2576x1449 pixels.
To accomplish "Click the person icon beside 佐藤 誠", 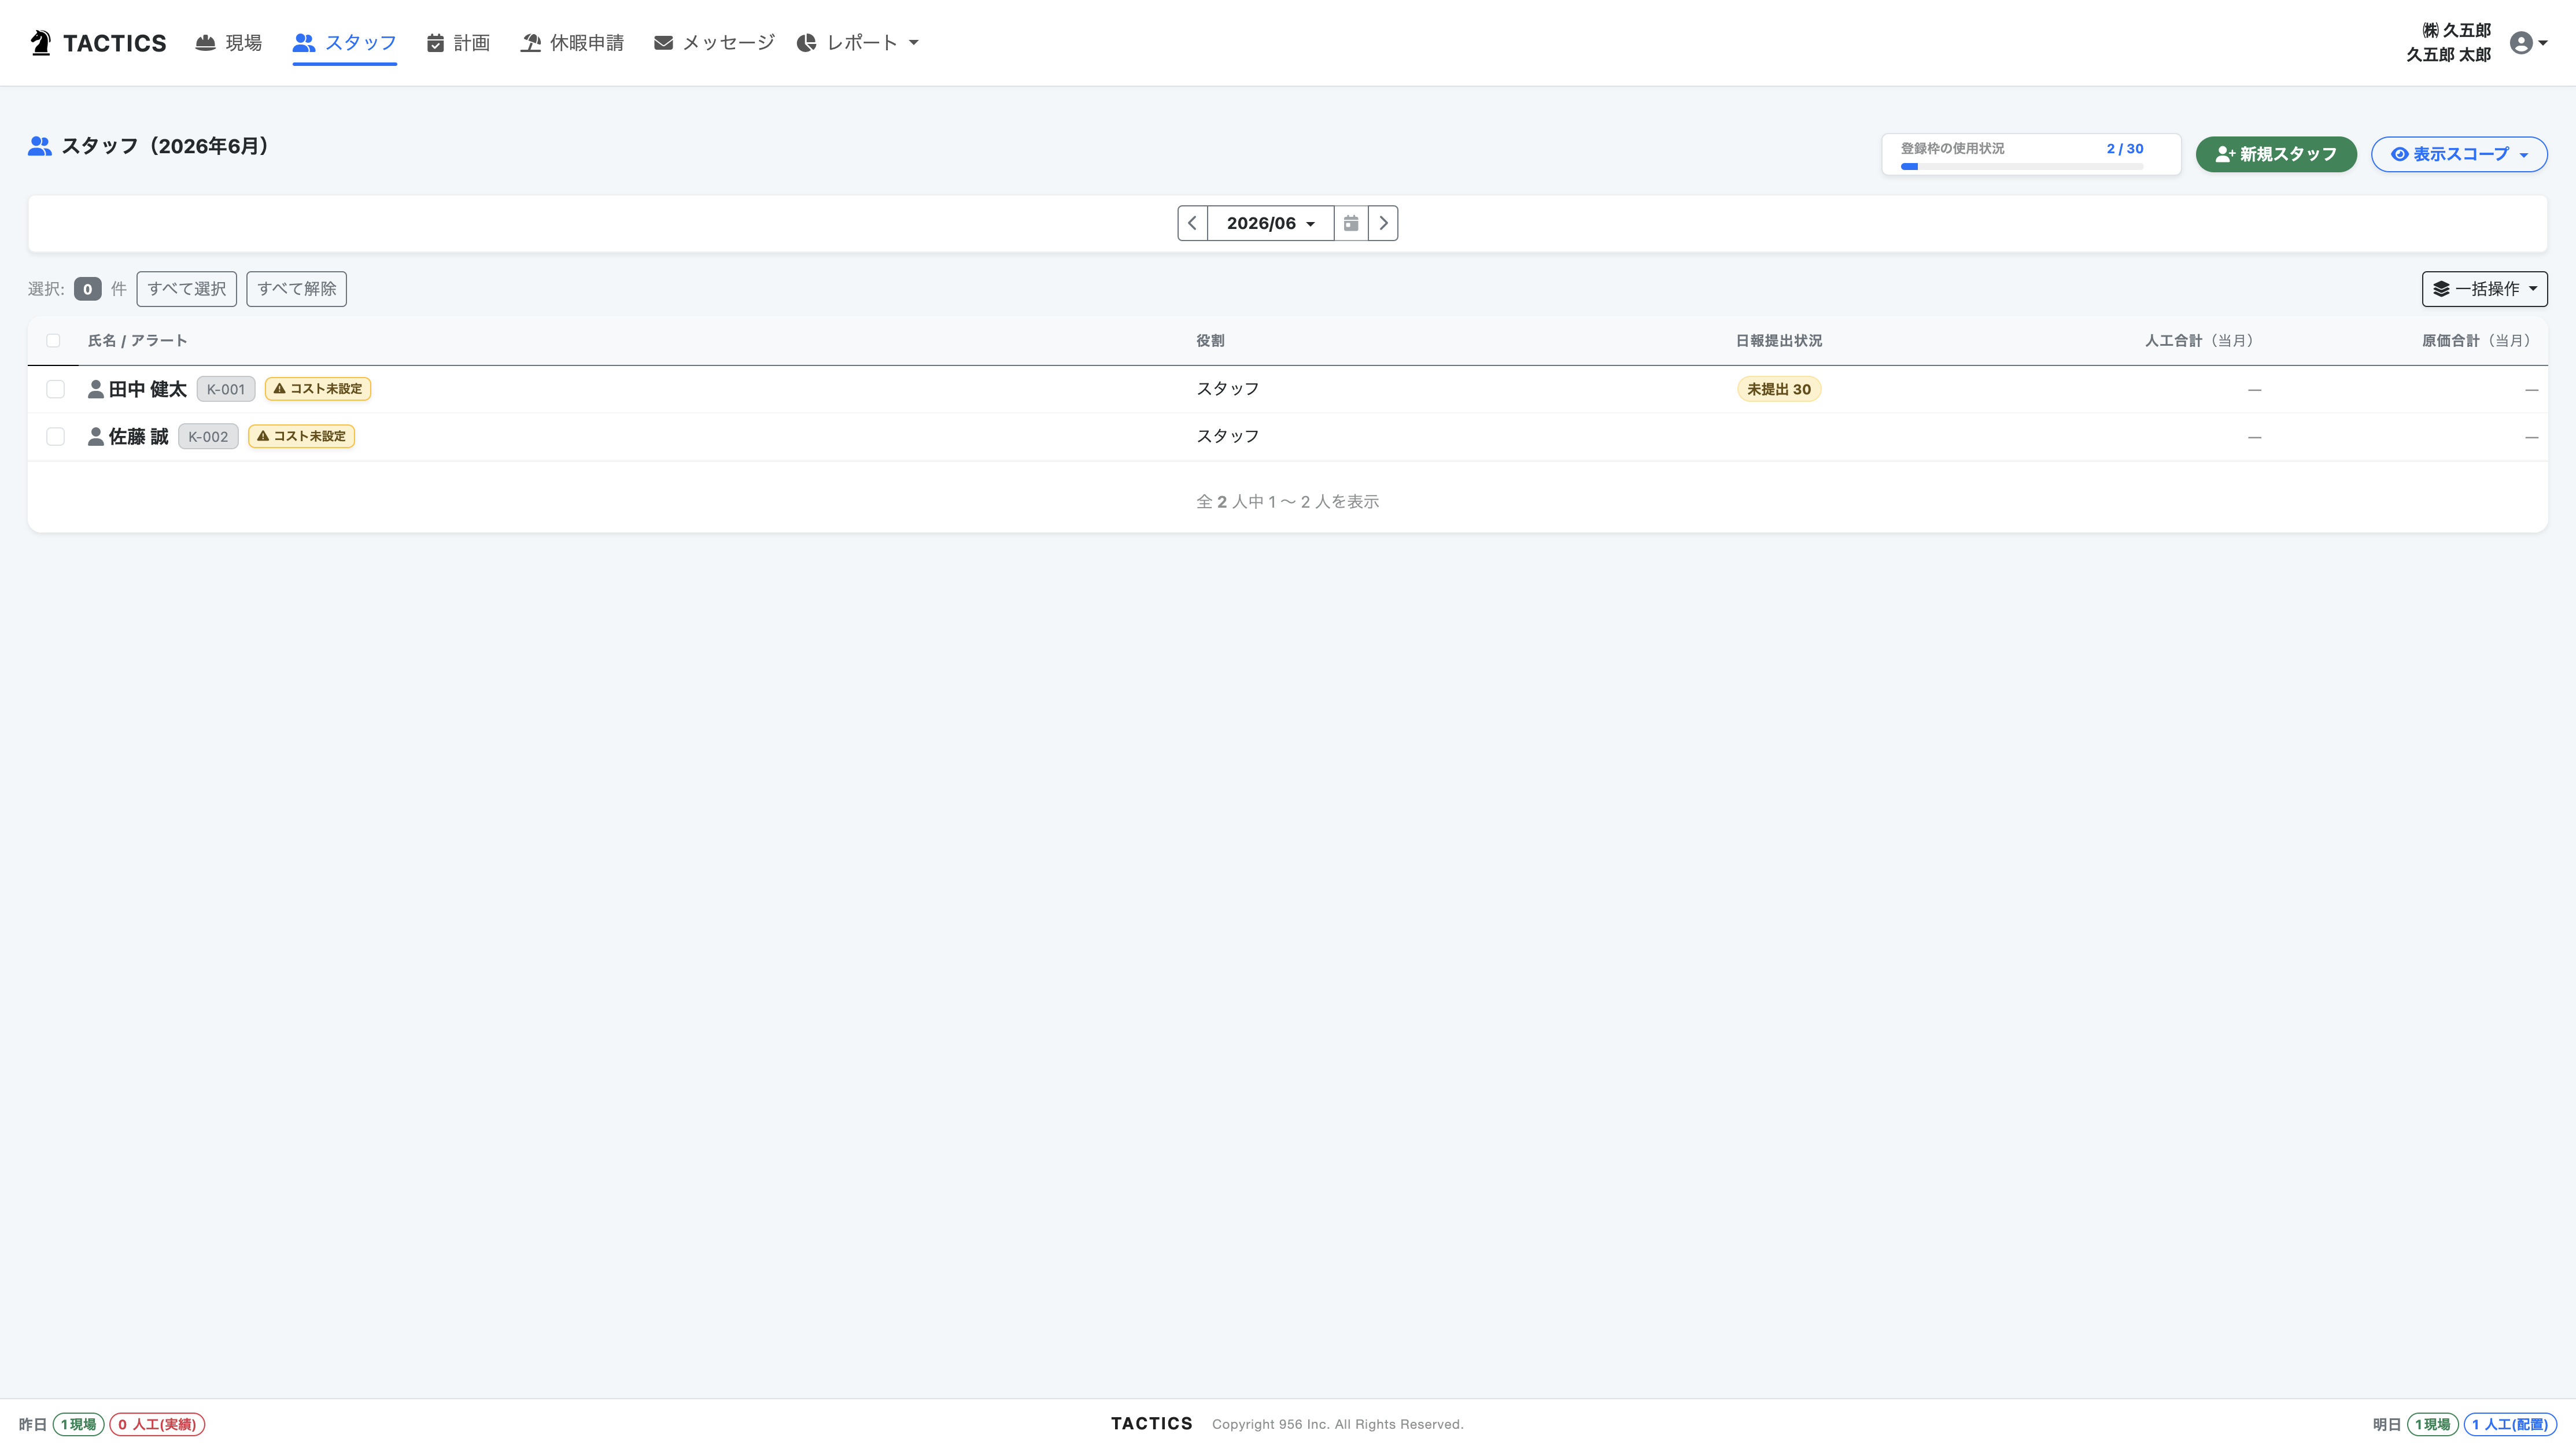I will [x=96, y=436].
